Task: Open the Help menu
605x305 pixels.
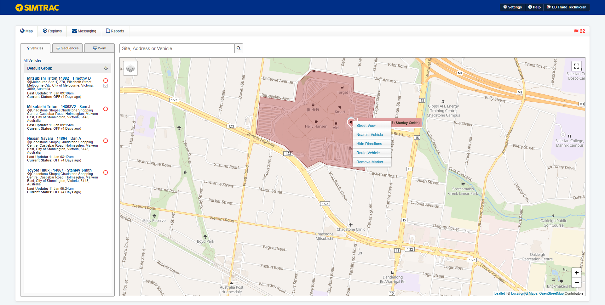Action: (534, 7)
